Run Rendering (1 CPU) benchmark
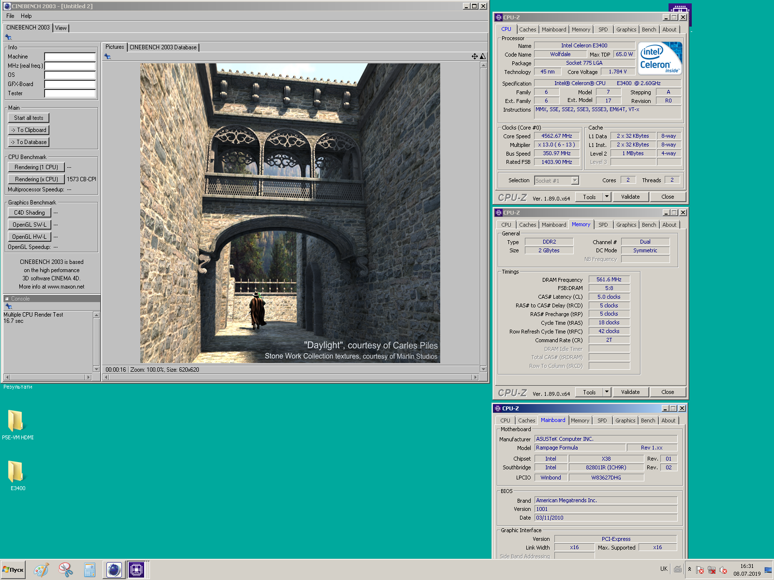 (36, 167)
